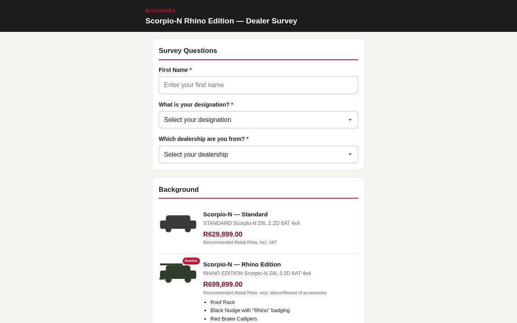This screenshot has height=323, width=517.
Task: Click the Scorpio-N — Standard title
Action: [235, 214]
